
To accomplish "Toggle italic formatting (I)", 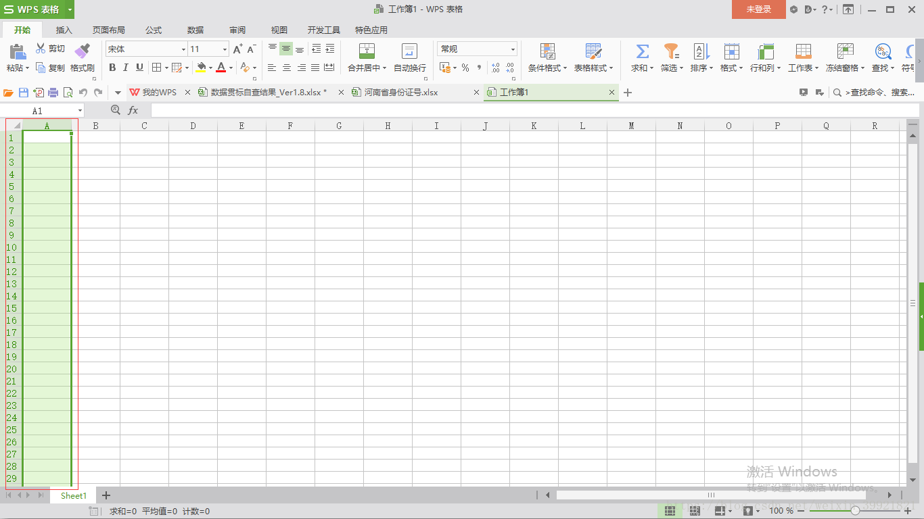I will coord(126,68).
